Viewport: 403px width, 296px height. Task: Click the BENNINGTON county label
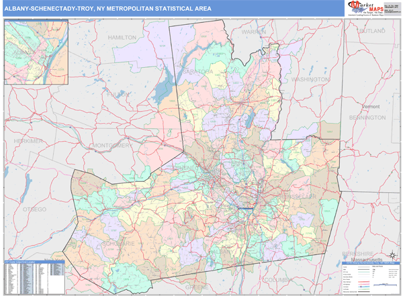(x=371, y=117)
